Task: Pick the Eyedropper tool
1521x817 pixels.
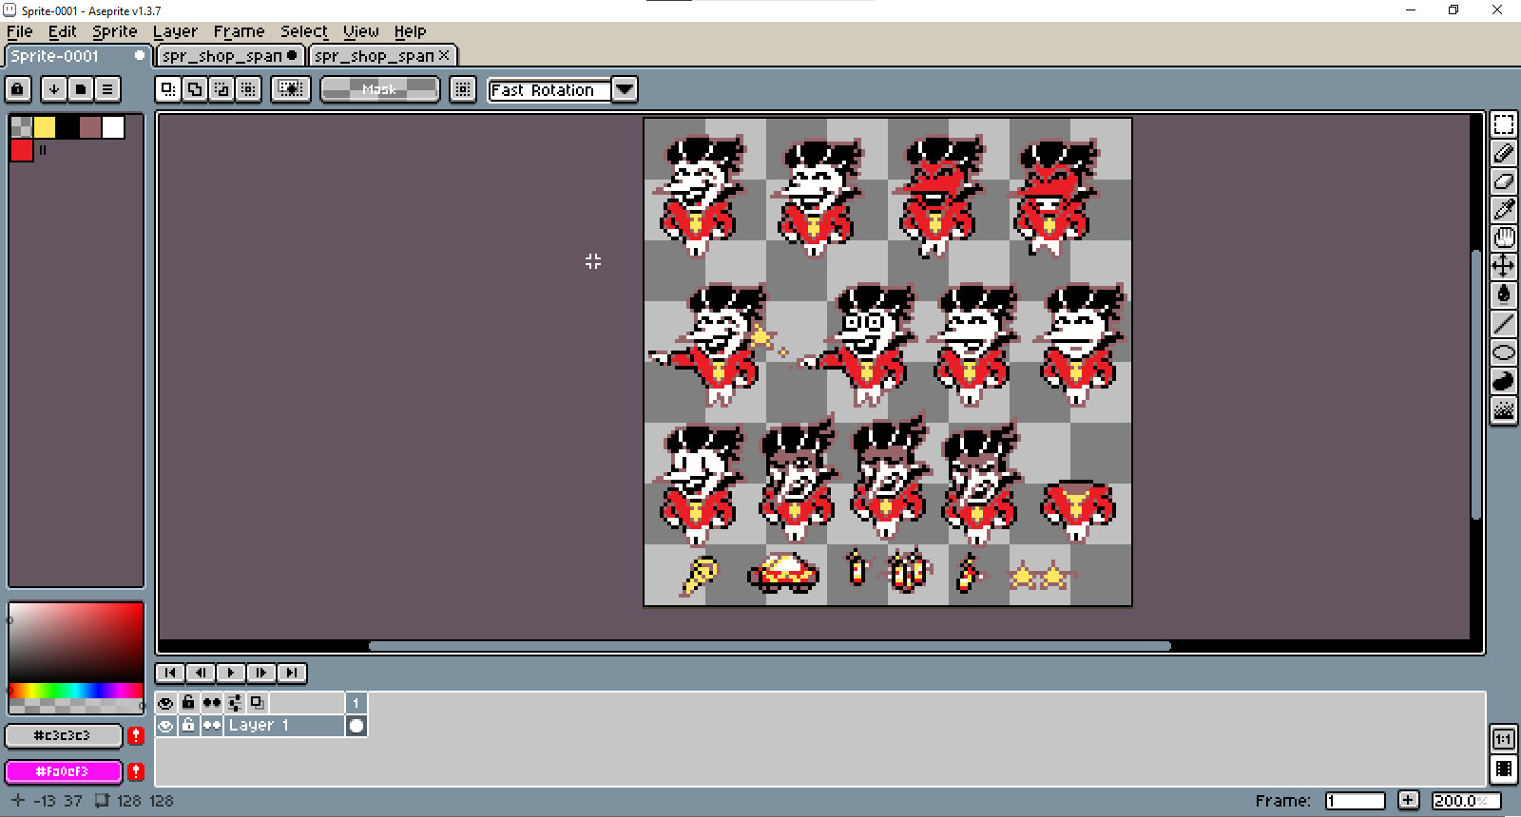Action: 1503,210
